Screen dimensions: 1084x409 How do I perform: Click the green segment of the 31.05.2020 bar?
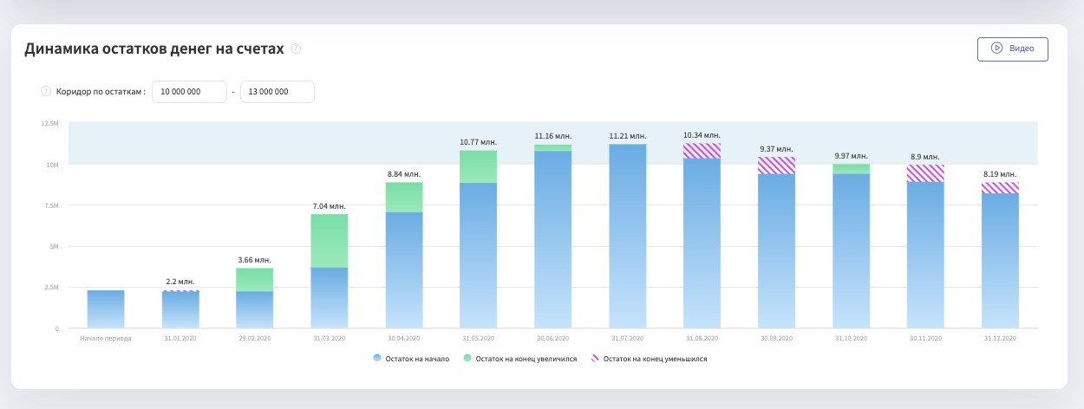[478, 166]
